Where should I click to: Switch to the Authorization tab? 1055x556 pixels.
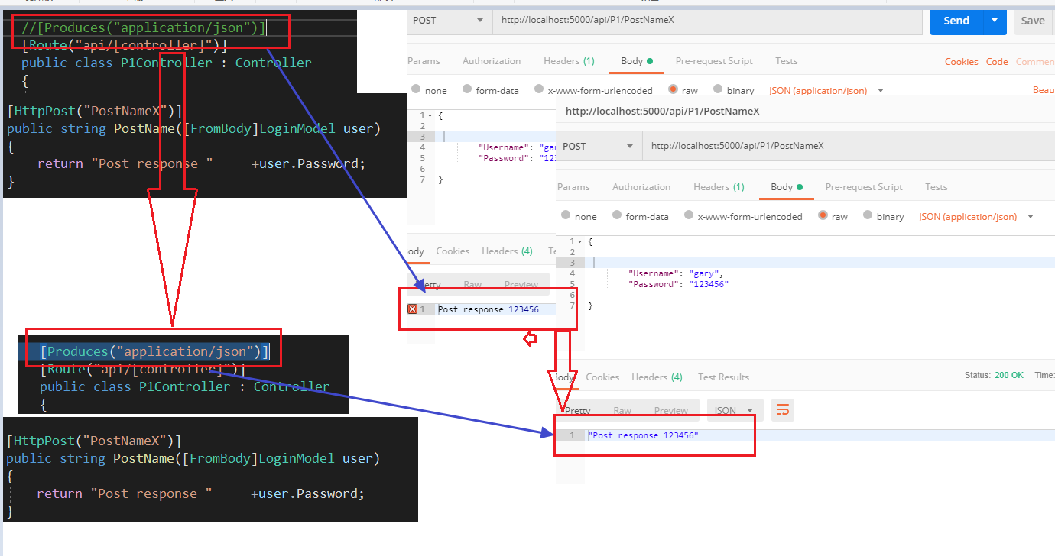pyautogui.click(x=492, y=60)
